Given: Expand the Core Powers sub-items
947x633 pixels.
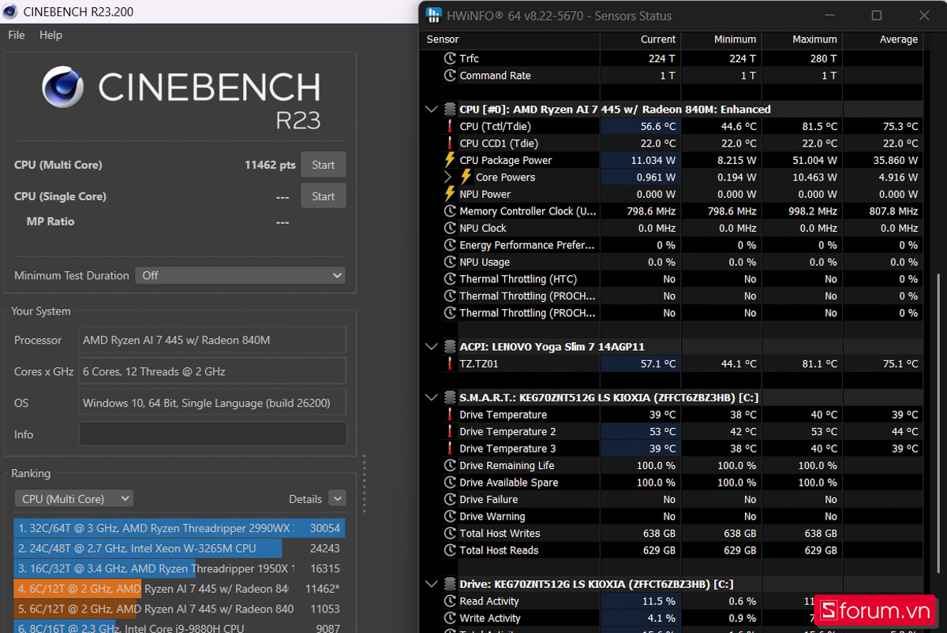Looking at the screenshot, I should click(x=449, y=177).
